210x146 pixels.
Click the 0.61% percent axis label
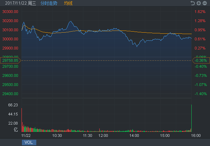click(200, 39)
